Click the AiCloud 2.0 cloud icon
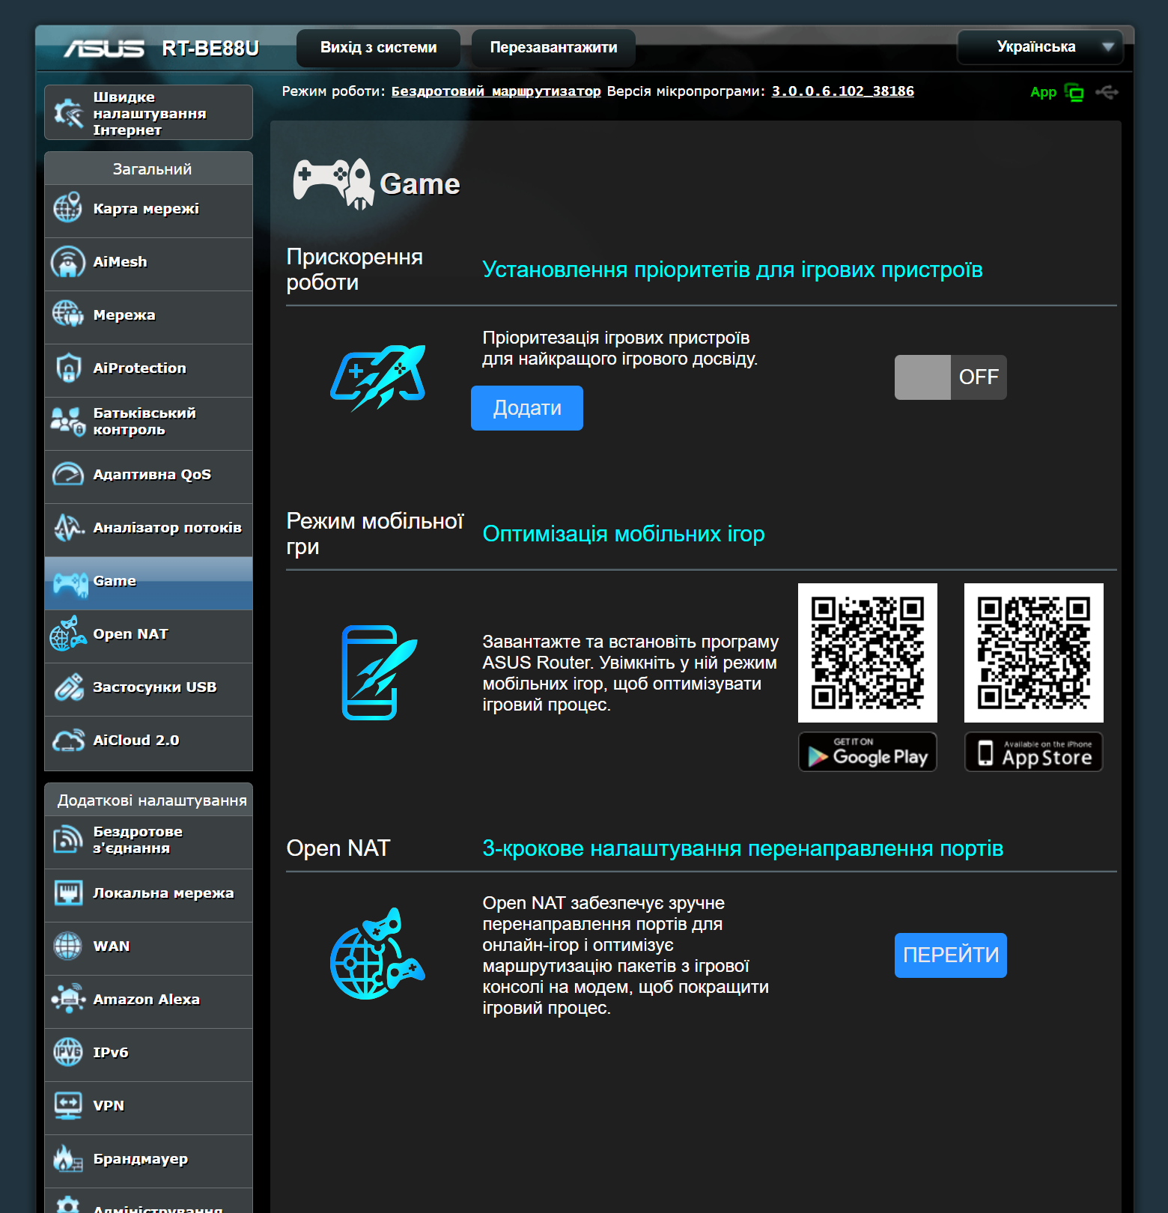The height and width of the screenshot is (1213, 1168). [x=68, y=740]
